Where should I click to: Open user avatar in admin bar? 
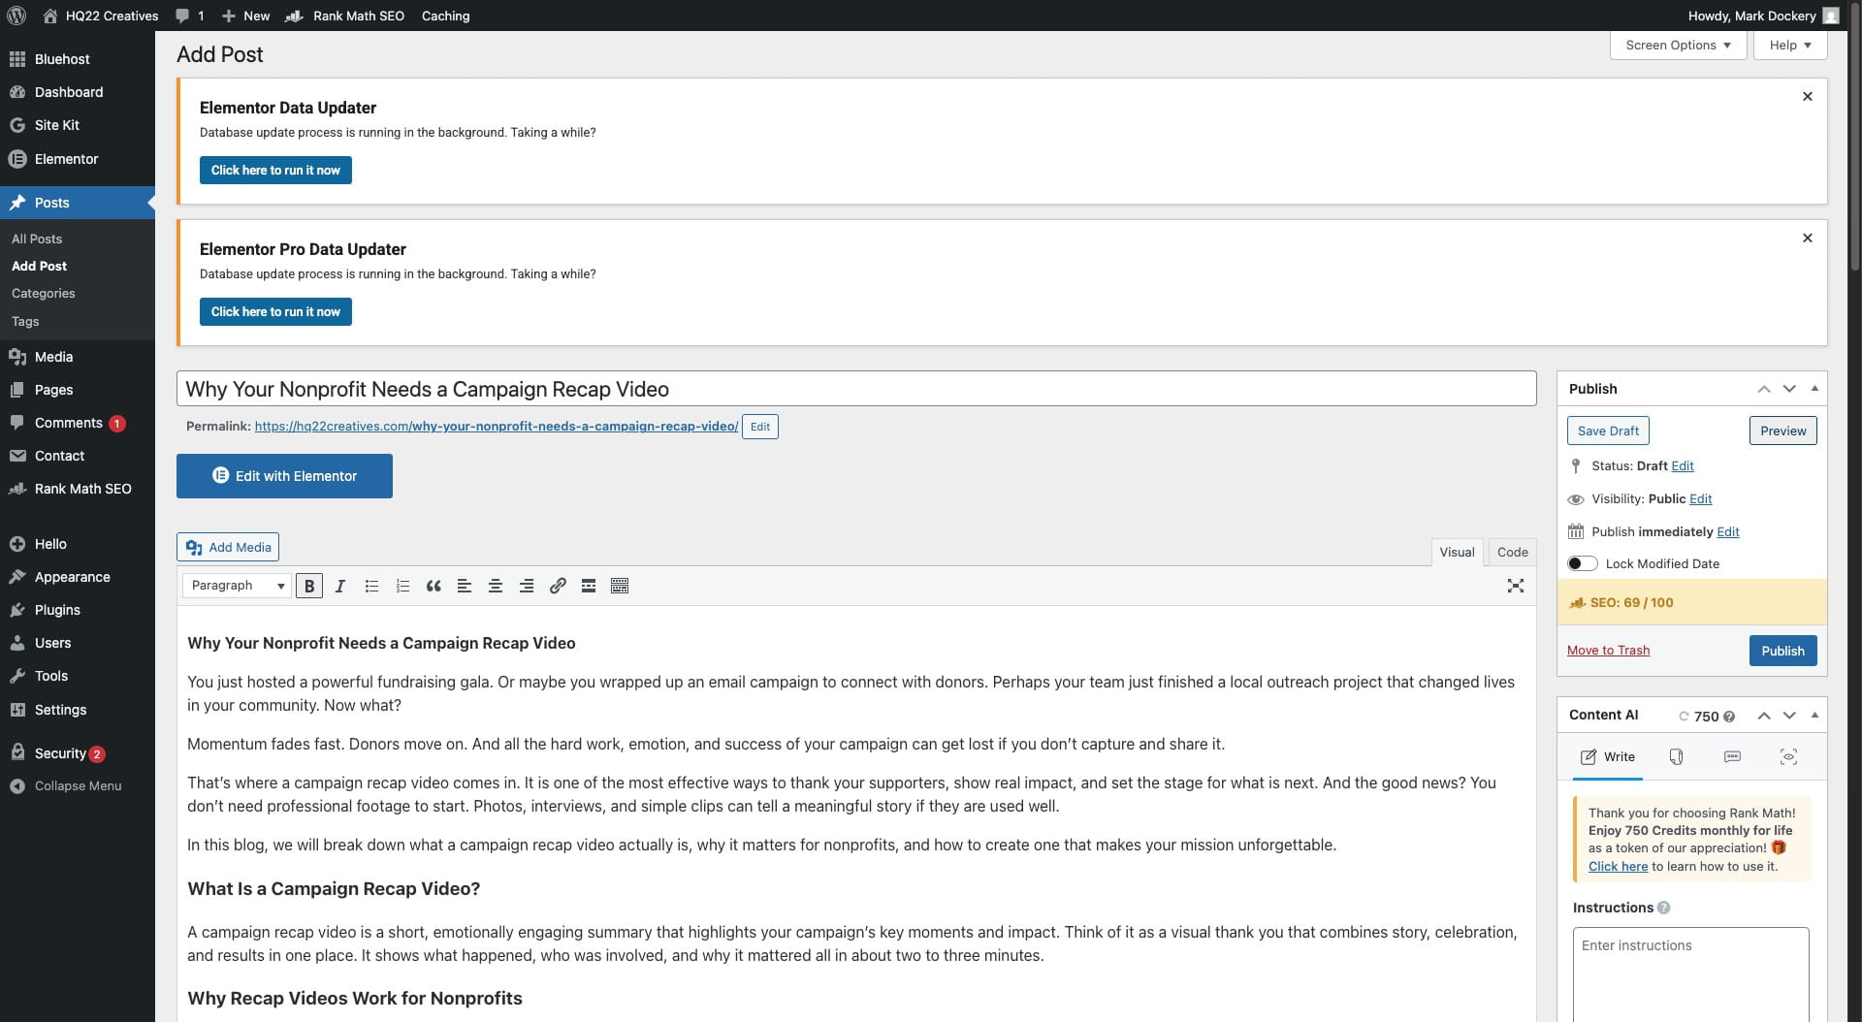point(1831,16)
